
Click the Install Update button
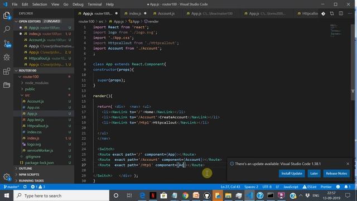click(x=292, y=174)
